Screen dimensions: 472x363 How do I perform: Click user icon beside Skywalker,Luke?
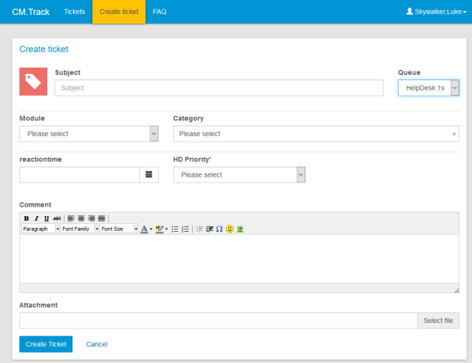pyautogui.click(x=409, y=12)
